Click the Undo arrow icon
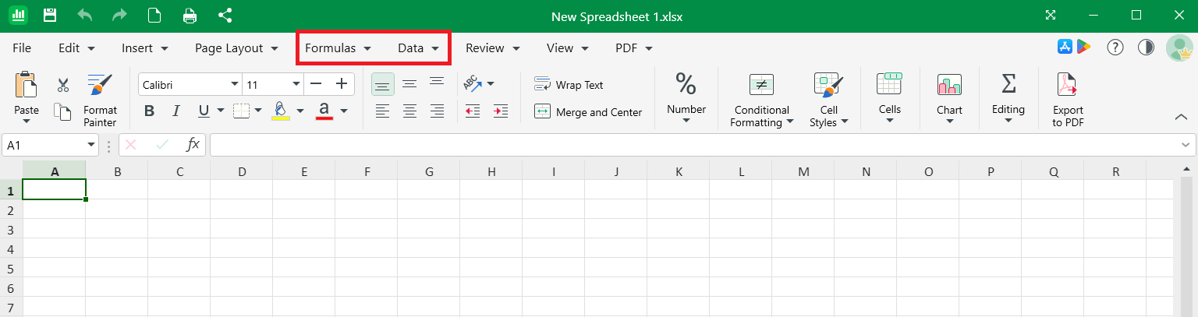1198x317 pixels. point(85,15)
